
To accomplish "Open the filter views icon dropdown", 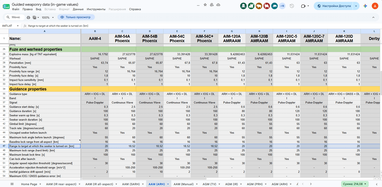I will tap(36, 18).
